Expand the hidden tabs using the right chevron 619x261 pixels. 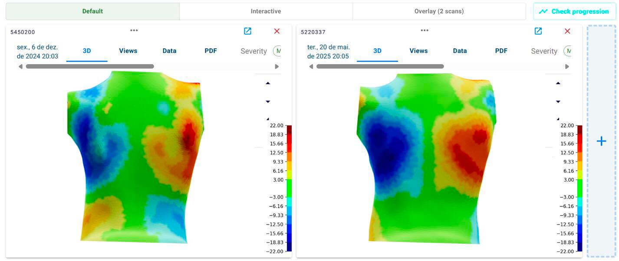click(278, 66)
